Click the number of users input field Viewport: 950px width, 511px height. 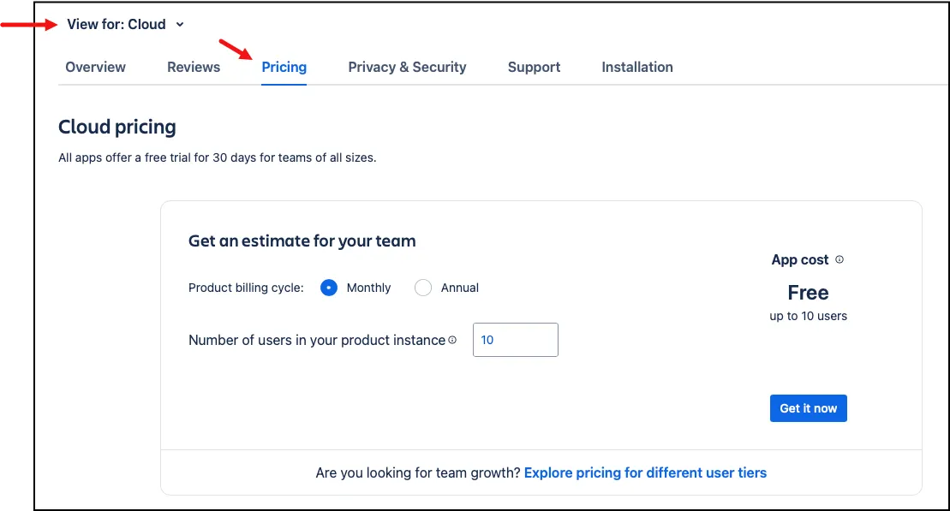[516, 340]
